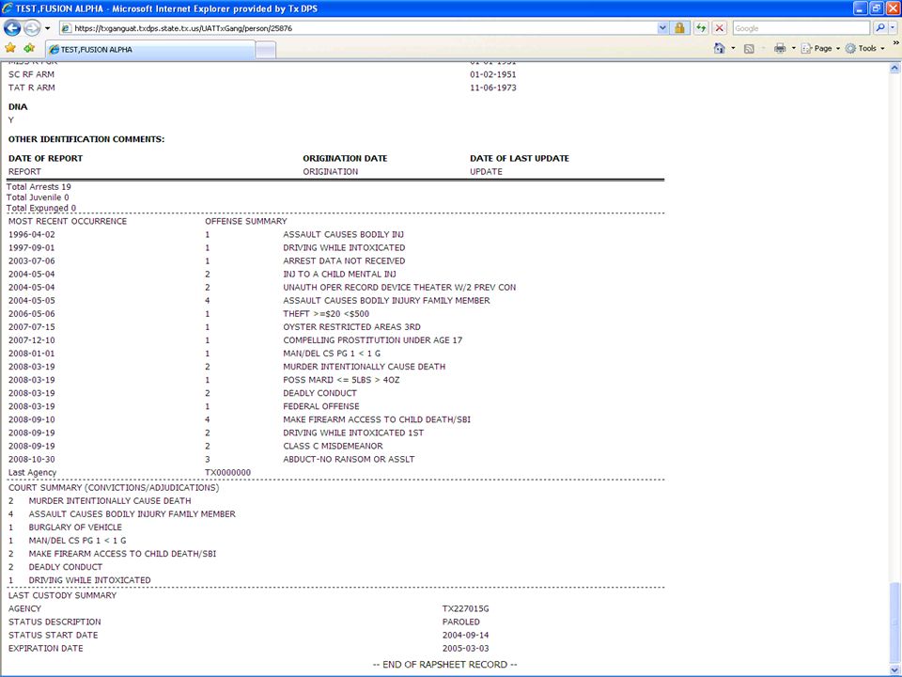Click 'END OF RAPSHEET RECORD' footer text
The image size is (902, 677).
tap(444, 665)
